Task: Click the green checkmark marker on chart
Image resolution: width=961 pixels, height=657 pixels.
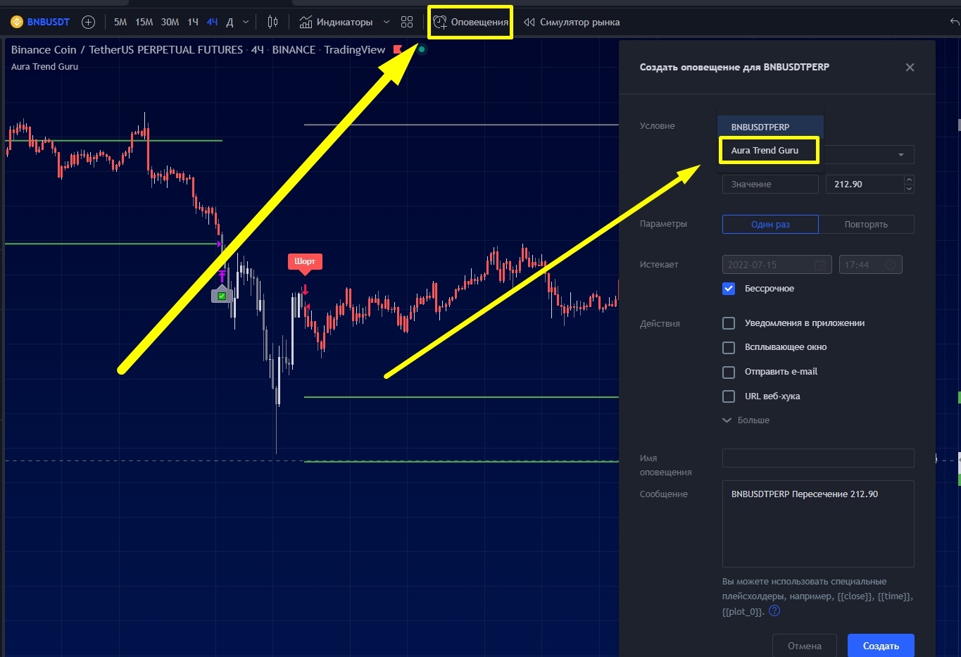Action: click(222, 296)
